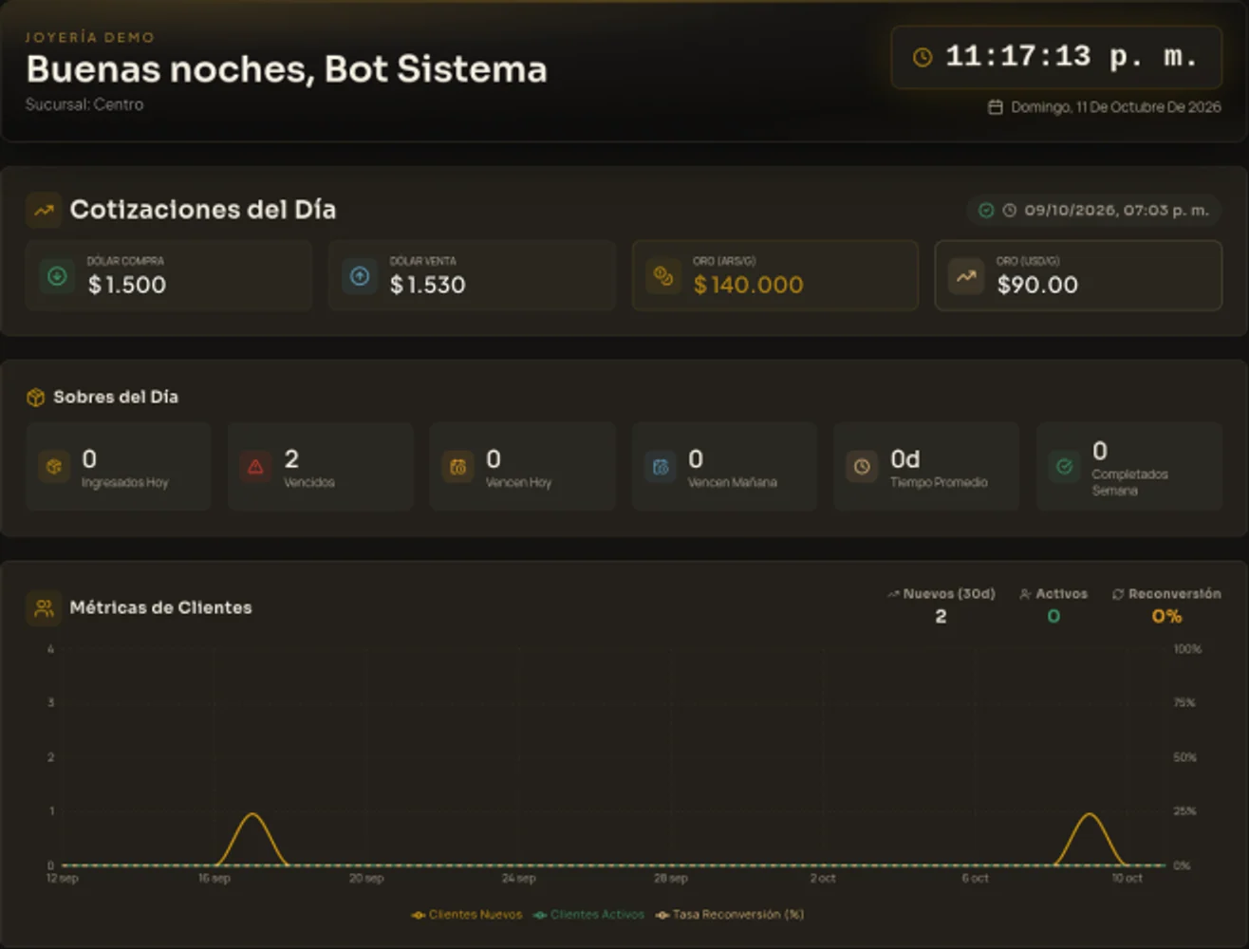Click the clock icon beside the time
1249x949 pixels.
(922, 58)
